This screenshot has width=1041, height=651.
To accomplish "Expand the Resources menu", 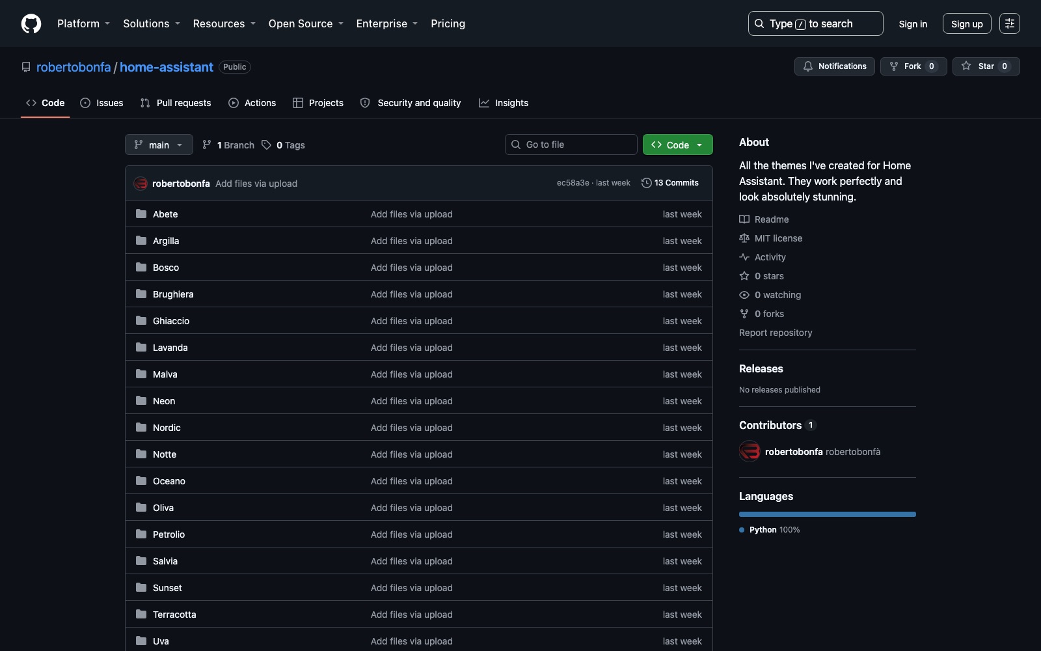I will click(x=224, y=23).
